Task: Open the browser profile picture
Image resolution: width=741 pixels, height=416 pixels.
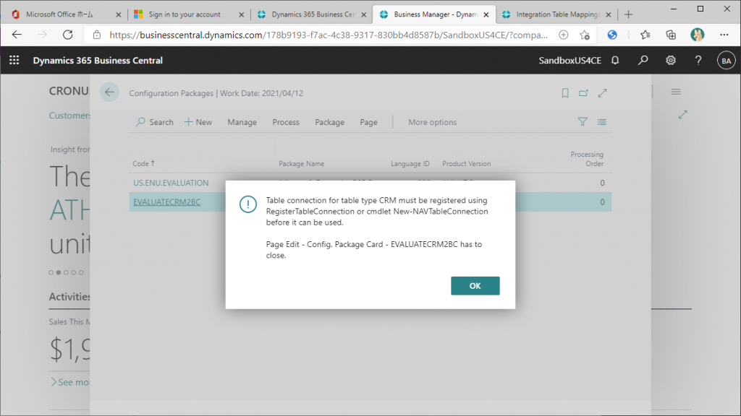Action: click(x=697, y=35)
